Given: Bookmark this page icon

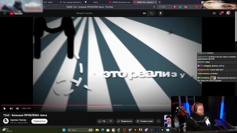Looking at the screenshot, I should coord(154,7).
